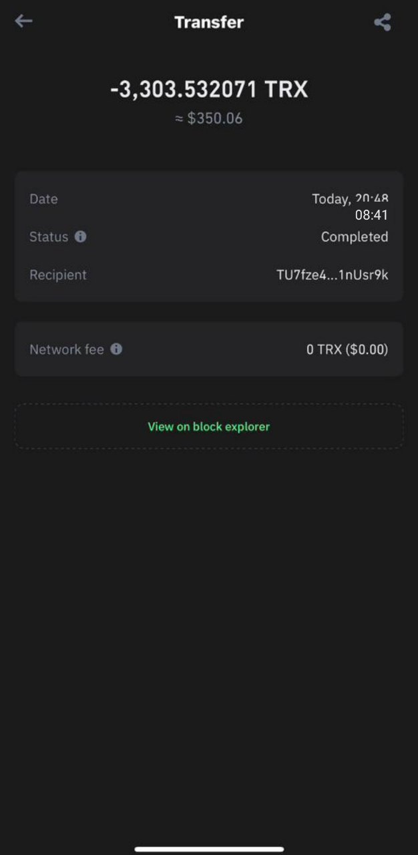This screenshot has height=855, width=418.
Task: Tap the Completed status text
Action: 354,236
